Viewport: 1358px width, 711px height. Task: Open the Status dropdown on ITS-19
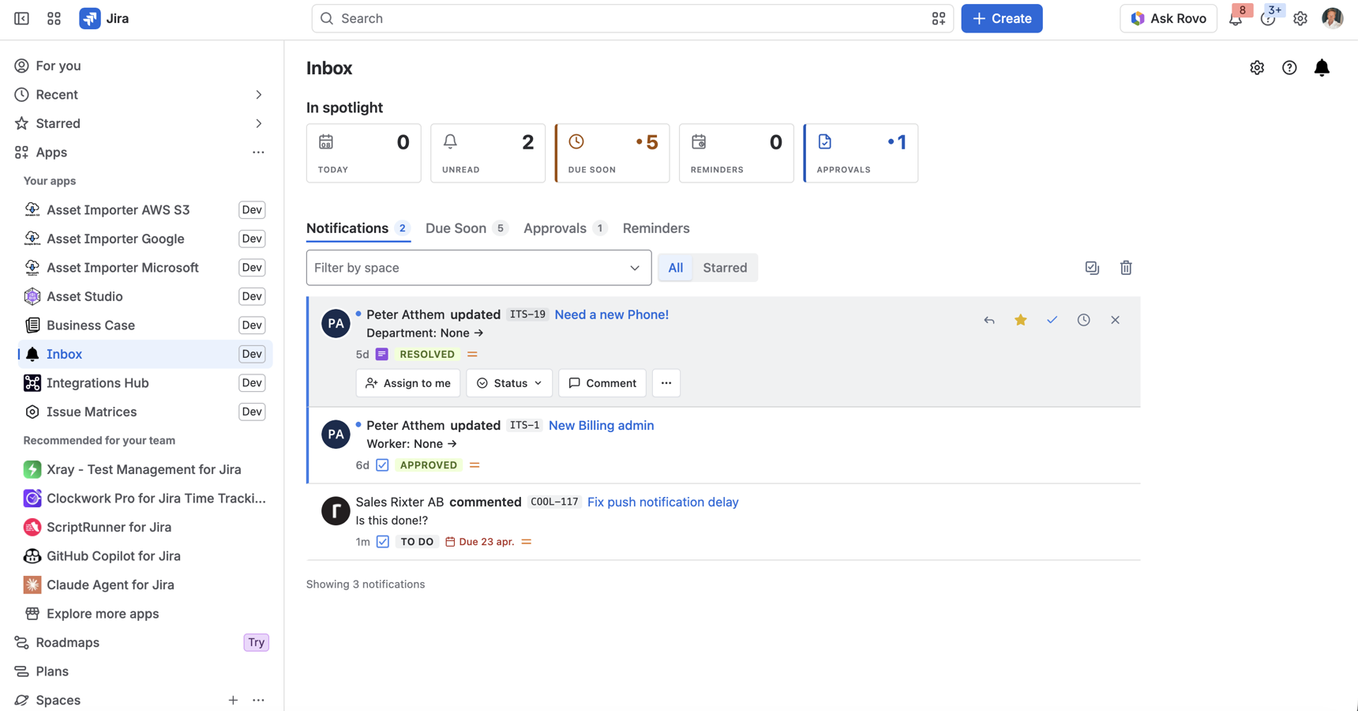[x=509, y=383]
